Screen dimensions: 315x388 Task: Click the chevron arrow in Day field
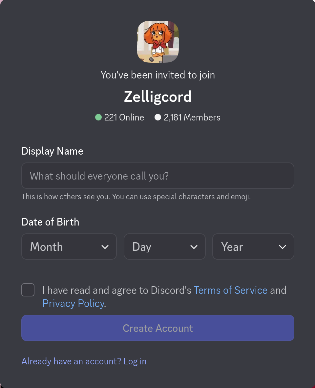pyautogui.click(x=194, y=247)
